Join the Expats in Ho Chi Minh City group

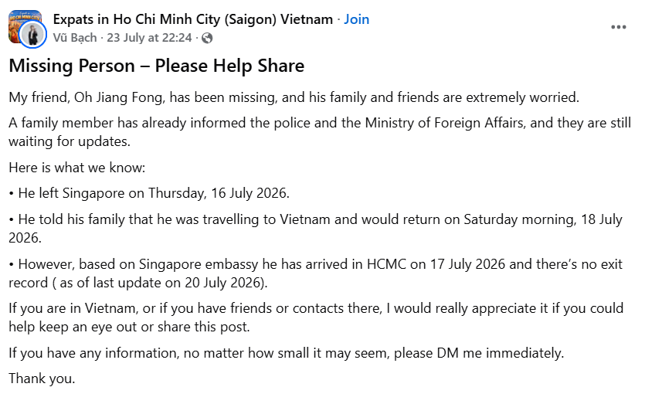point(357,19)
